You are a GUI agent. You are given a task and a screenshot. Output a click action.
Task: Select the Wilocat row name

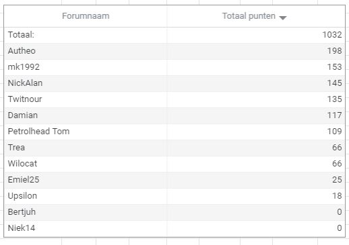click(x=22, y=164)
